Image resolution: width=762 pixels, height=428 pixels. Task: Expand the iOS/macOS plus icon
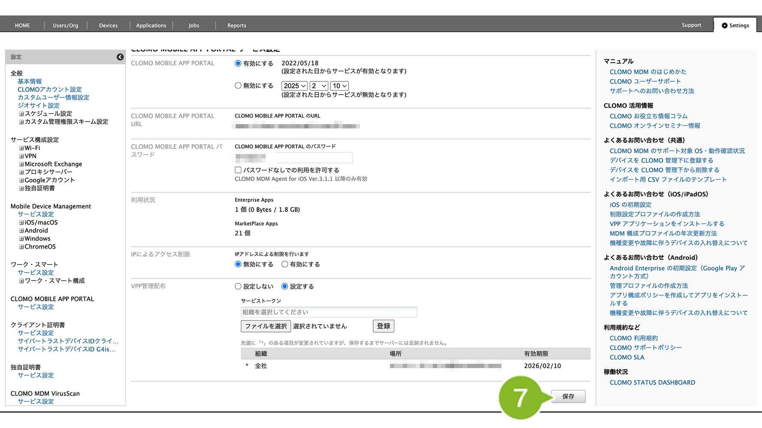pos(21,223)
